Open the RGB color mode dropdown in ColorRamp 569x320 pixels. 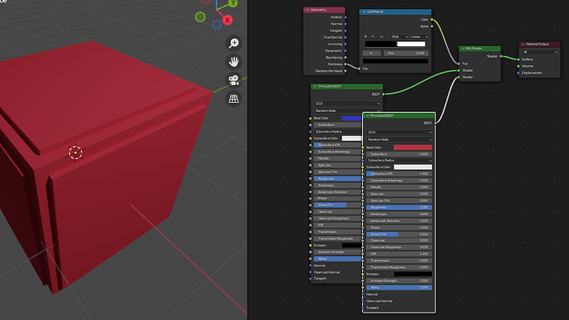pyautogui.click(x=399, y=36)
